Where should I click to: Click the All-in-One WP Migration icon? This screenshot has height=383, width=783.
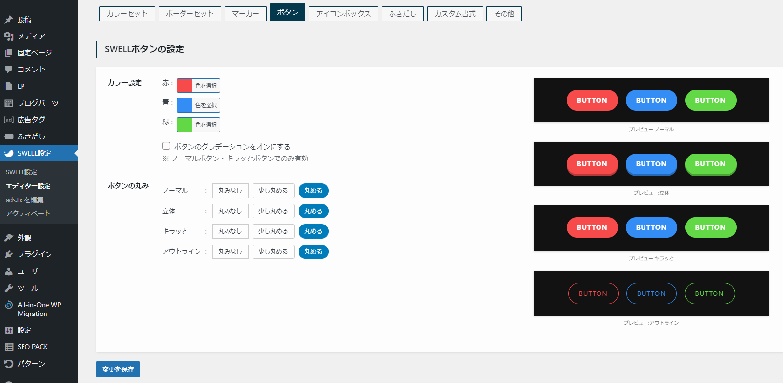9,305
